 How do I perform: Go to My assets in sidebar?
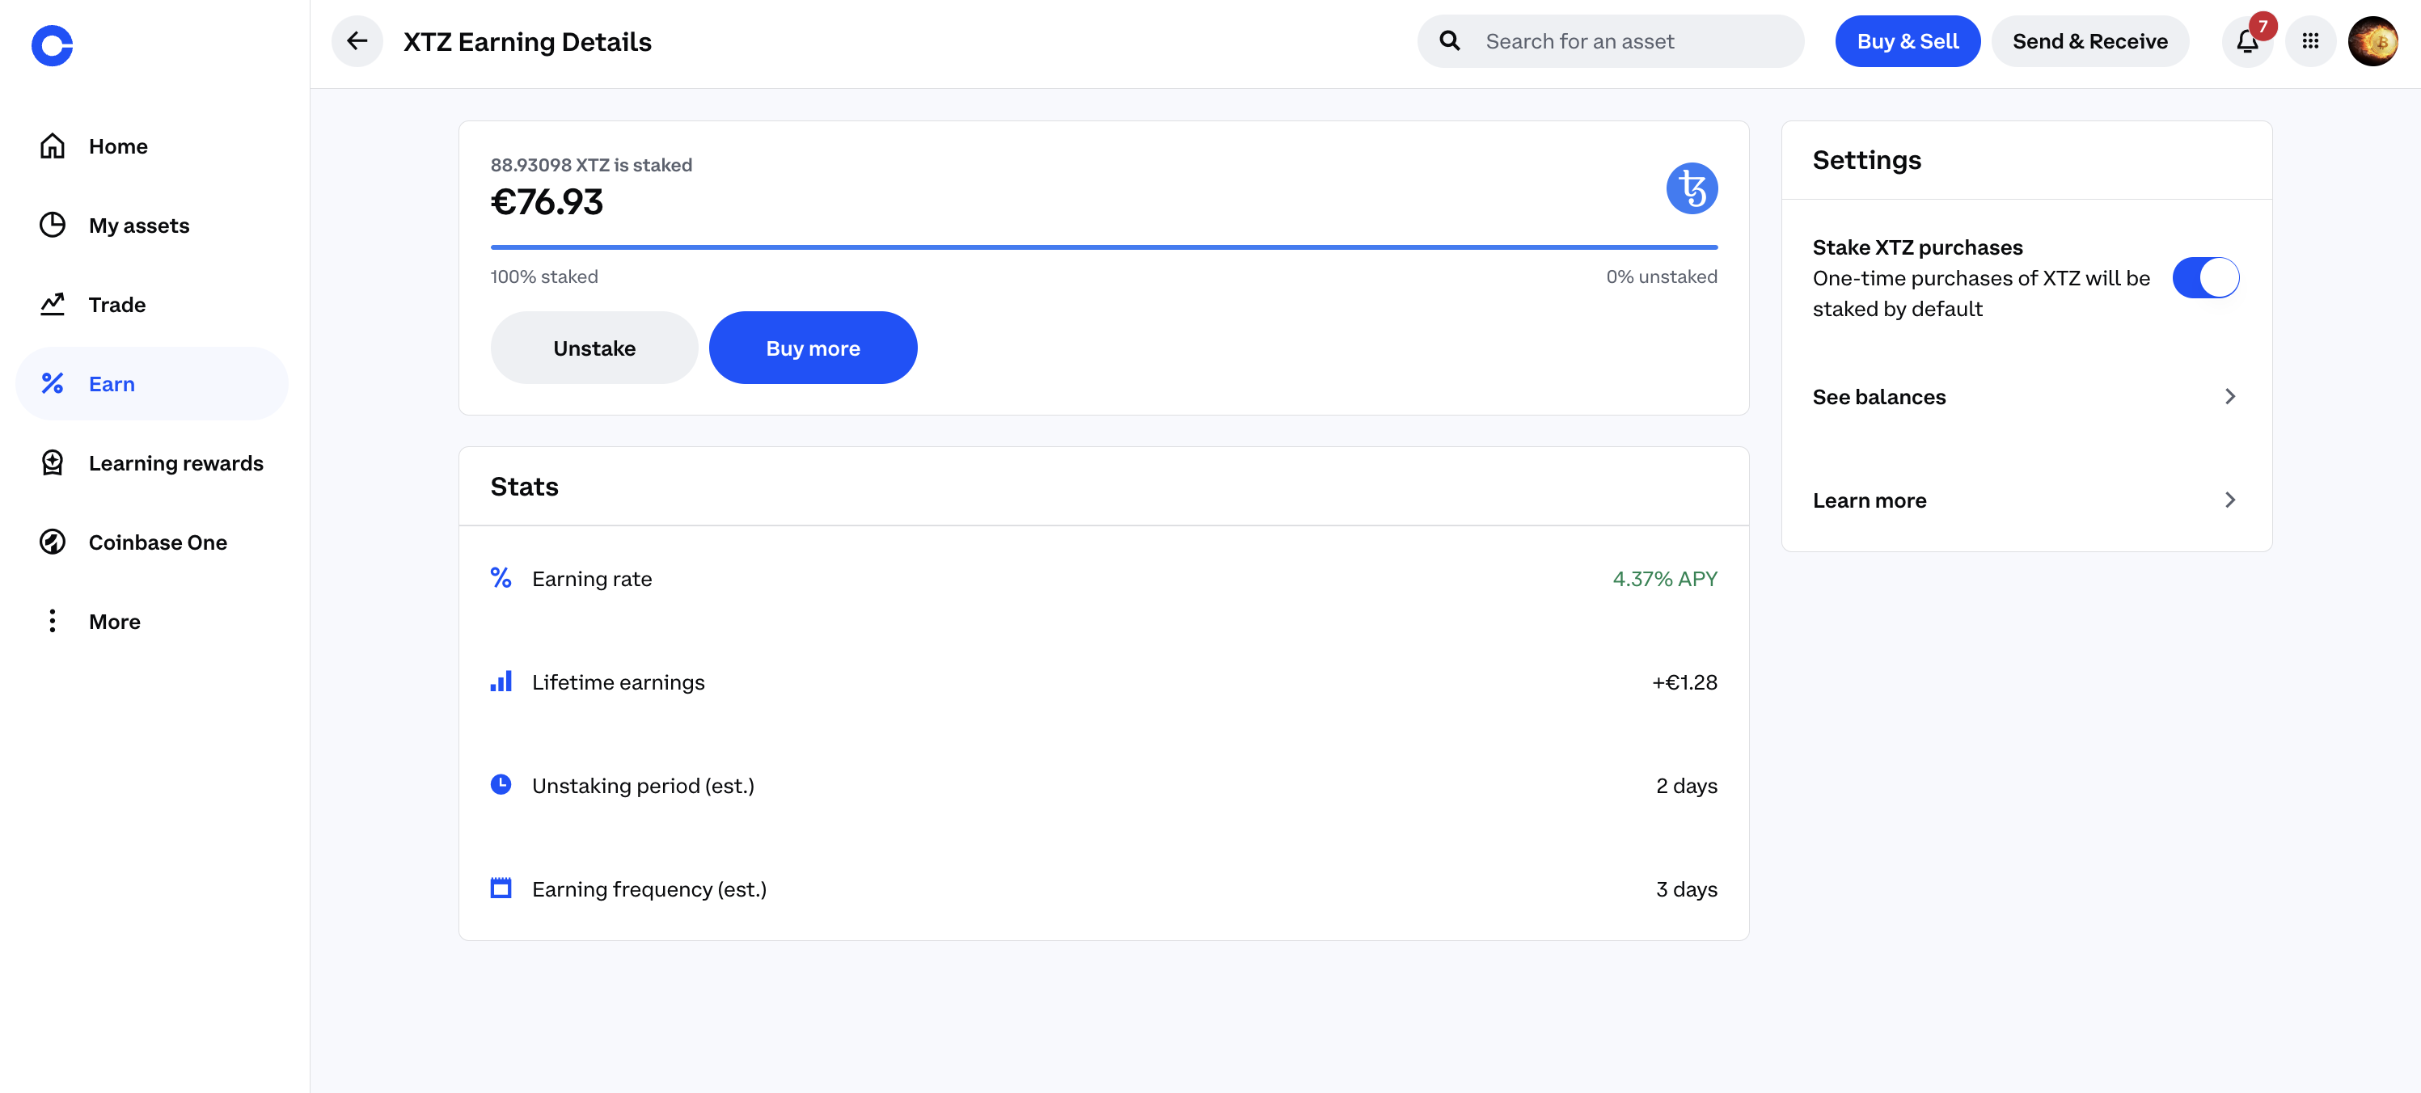[x=138, y=226]
